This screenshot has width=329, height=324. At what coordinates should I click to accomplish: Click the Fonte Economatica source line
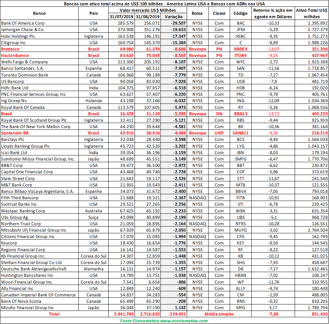click(164, 321)
